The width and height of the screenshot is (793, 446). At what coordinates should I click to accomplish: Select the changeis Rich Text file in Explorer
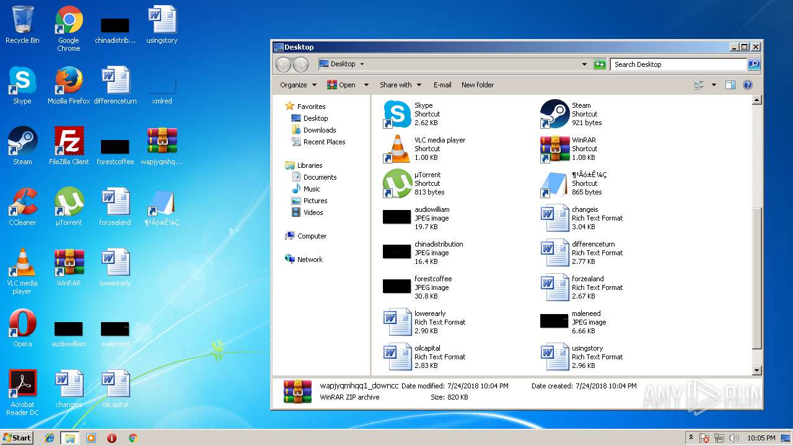[x=582, y=218]
